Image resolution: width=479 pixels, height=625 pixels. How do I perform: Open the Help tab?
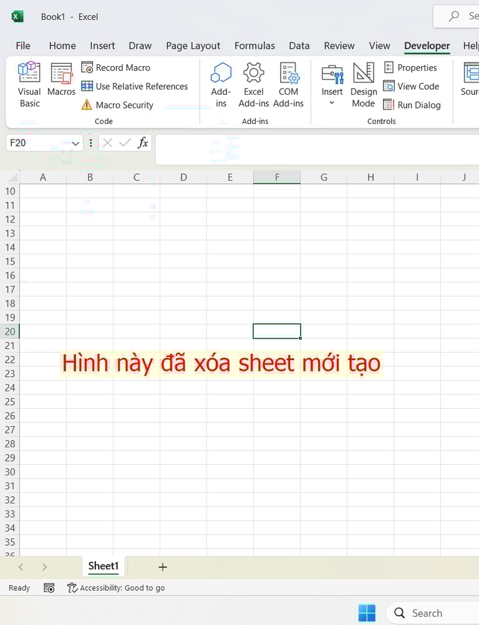coord(471,46)
